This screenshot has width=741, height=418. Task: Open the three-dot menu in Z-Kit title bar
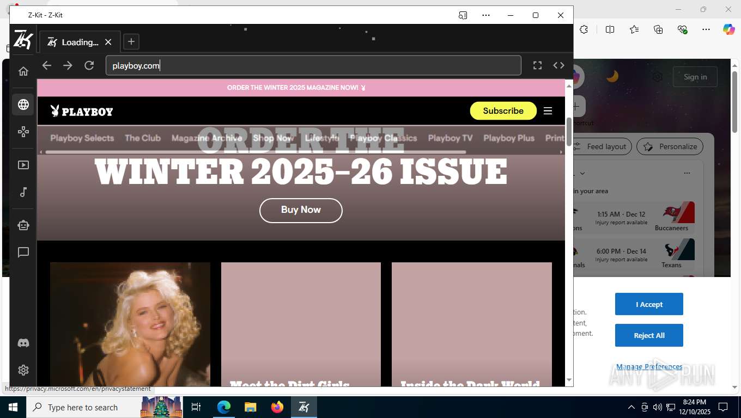[x=486, y=15]
